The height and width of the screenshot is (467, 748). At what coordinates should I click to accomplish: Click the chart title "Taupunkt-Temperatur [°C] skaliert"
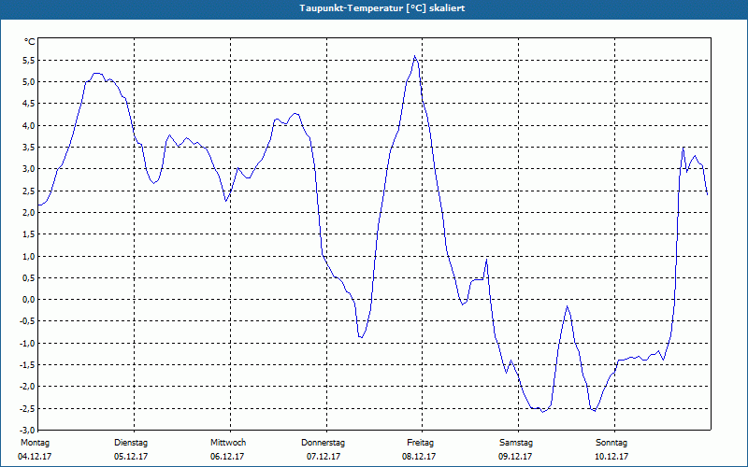pyautogui.click(x=382, y=8)
